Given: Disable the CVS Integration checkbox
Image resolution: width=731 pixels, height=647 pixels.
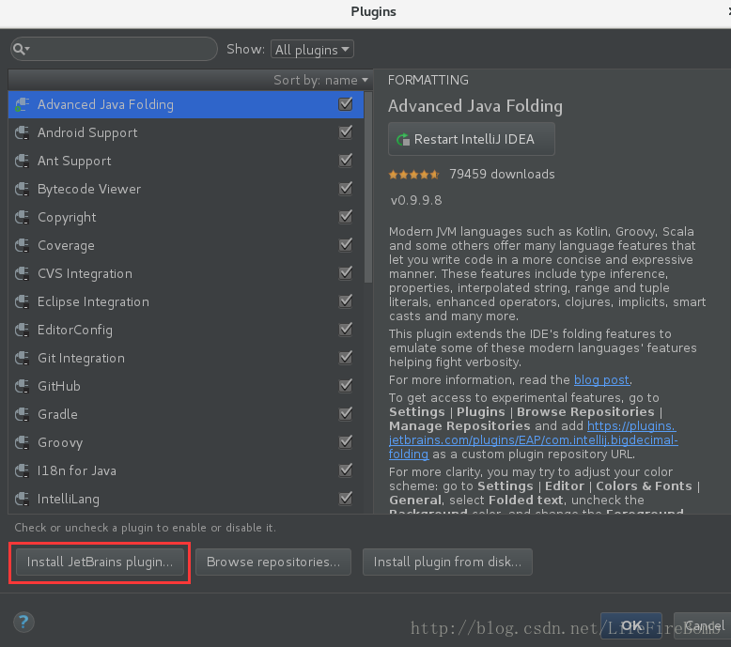Looking at the screenshot, I should 346,273.
